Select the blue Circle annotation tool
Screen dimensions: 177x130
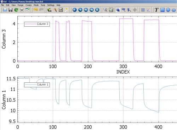pos(168,10)
